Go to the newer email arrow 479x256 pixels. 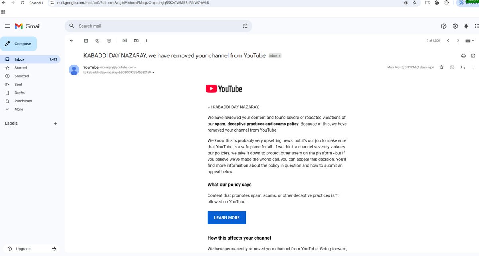click(x=448, y=41)
